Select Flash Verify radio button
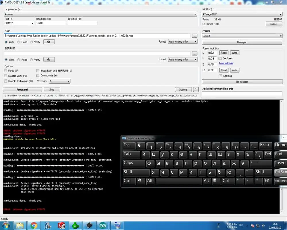 click(x=32, y=42)
